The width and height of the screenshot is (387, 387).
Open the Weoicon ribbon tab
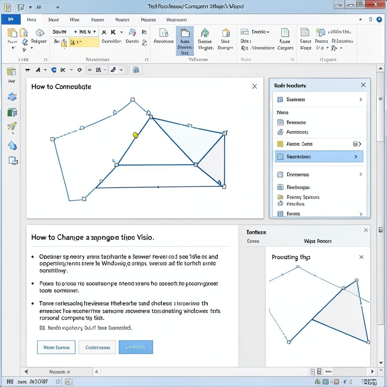click(176, 20)
